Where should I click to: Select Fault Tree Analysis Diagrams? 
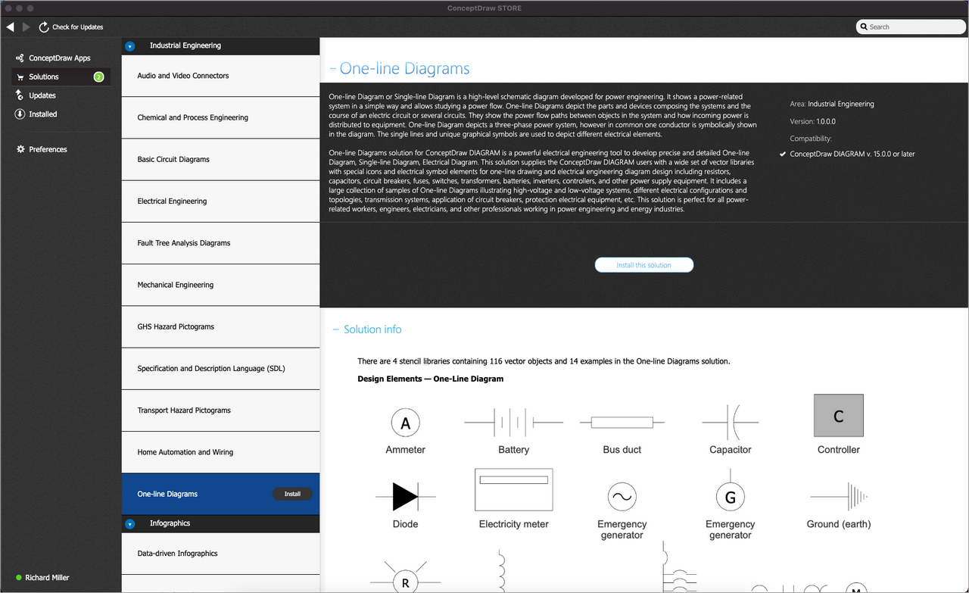point(220,243)
